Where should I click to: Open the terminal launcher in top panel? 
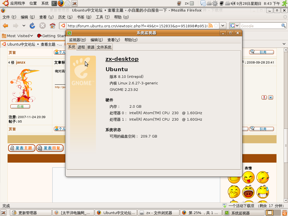pyautogui.click(x=54, y=3)
